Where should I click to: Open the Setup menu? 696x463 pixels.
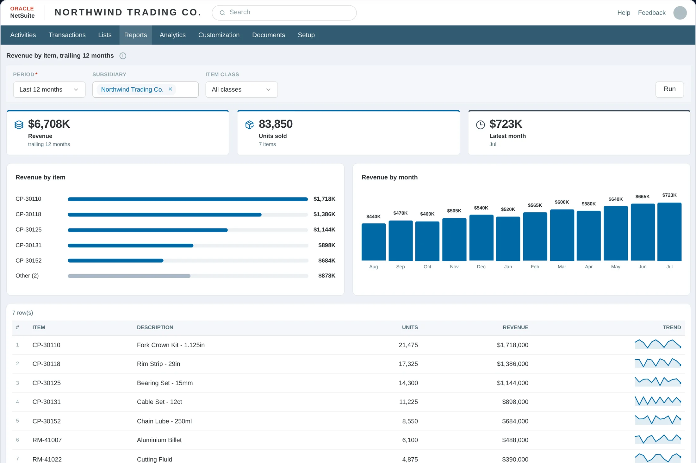pos(306,35)
